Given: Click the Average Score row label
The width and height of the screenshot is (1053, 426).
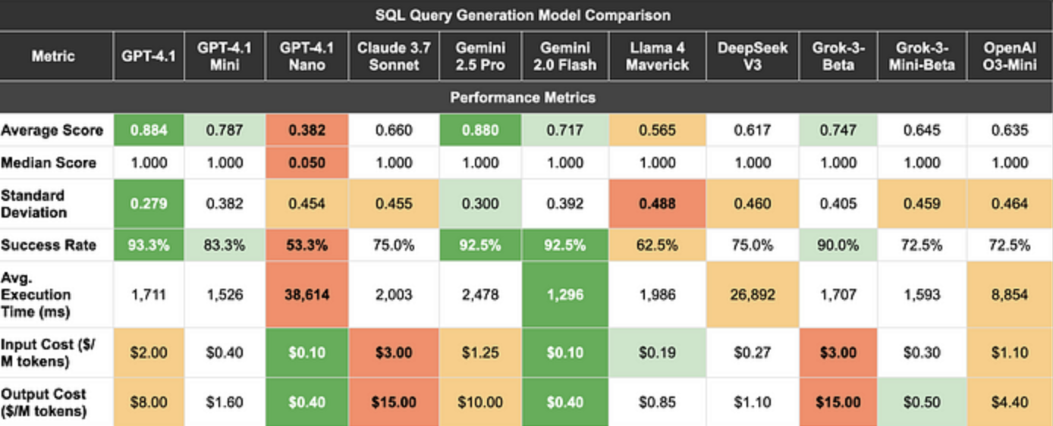Looking at the screenshot, I should tap(55, 130).
